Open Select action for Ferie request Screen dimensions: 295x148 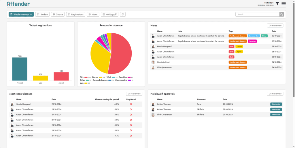pos(276,104)
